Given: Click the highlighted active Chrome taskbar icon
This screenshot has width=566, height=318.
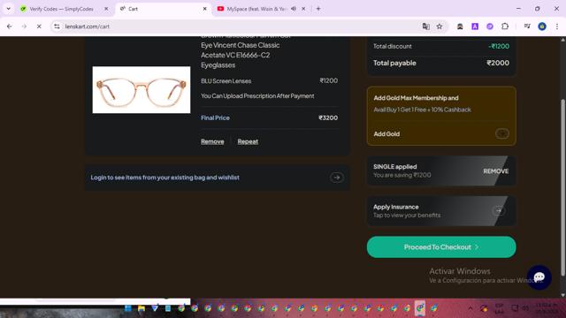Looking at the screenshot, I should (x=420, y=308).
